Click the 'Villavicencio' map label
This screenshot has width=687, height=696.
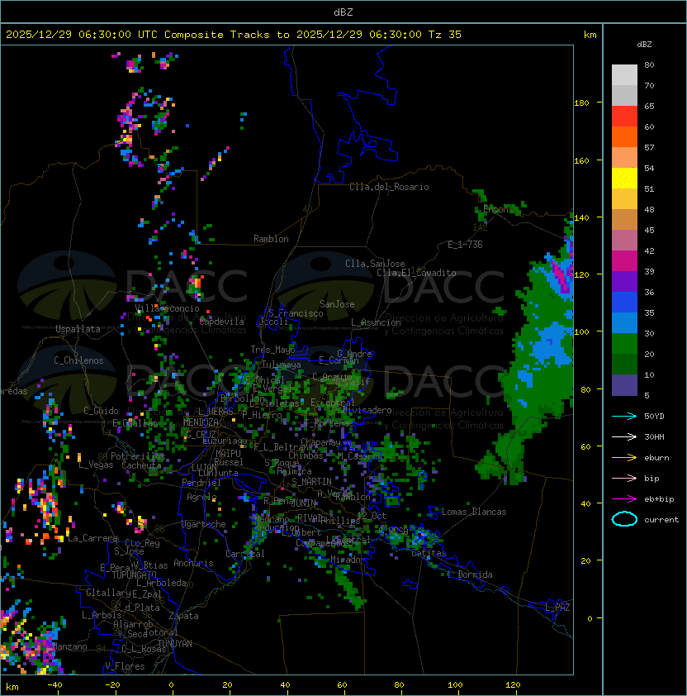167,308
